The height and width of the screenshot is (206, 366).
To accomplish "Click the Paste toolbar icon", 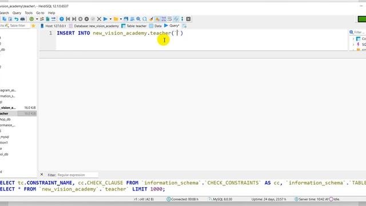I will click(x=10, y=19).
